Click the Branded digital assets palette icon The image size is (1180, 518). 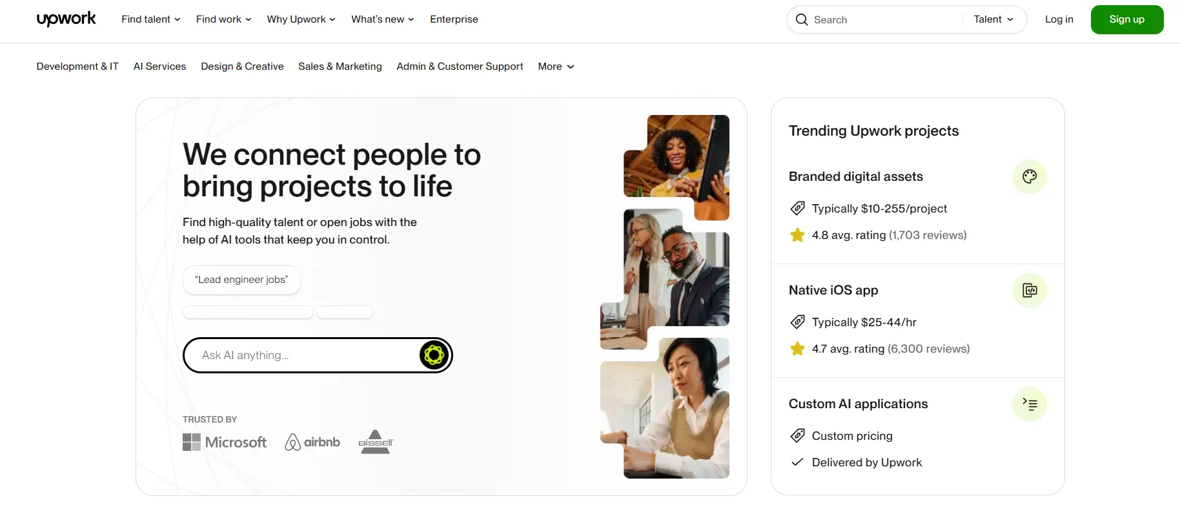coord(1030,176)
